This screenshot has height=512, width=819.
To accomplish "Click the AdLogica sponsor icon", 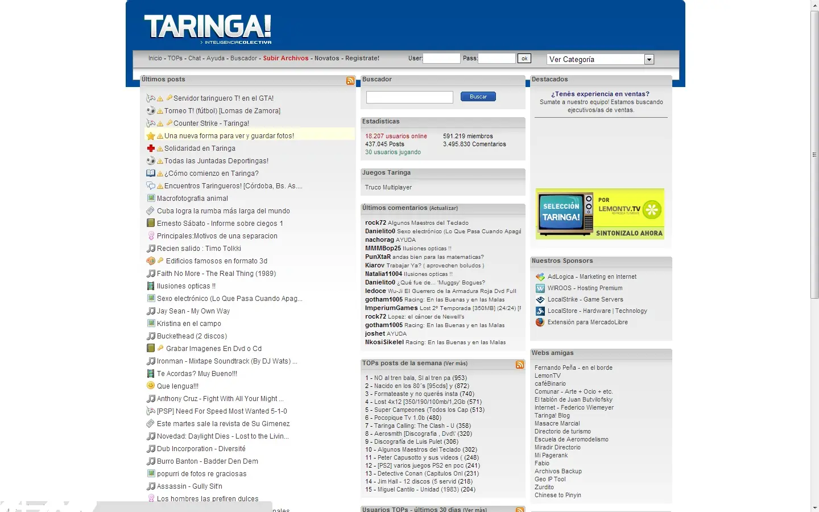I will pyautogui.click(x=540, y=277).
